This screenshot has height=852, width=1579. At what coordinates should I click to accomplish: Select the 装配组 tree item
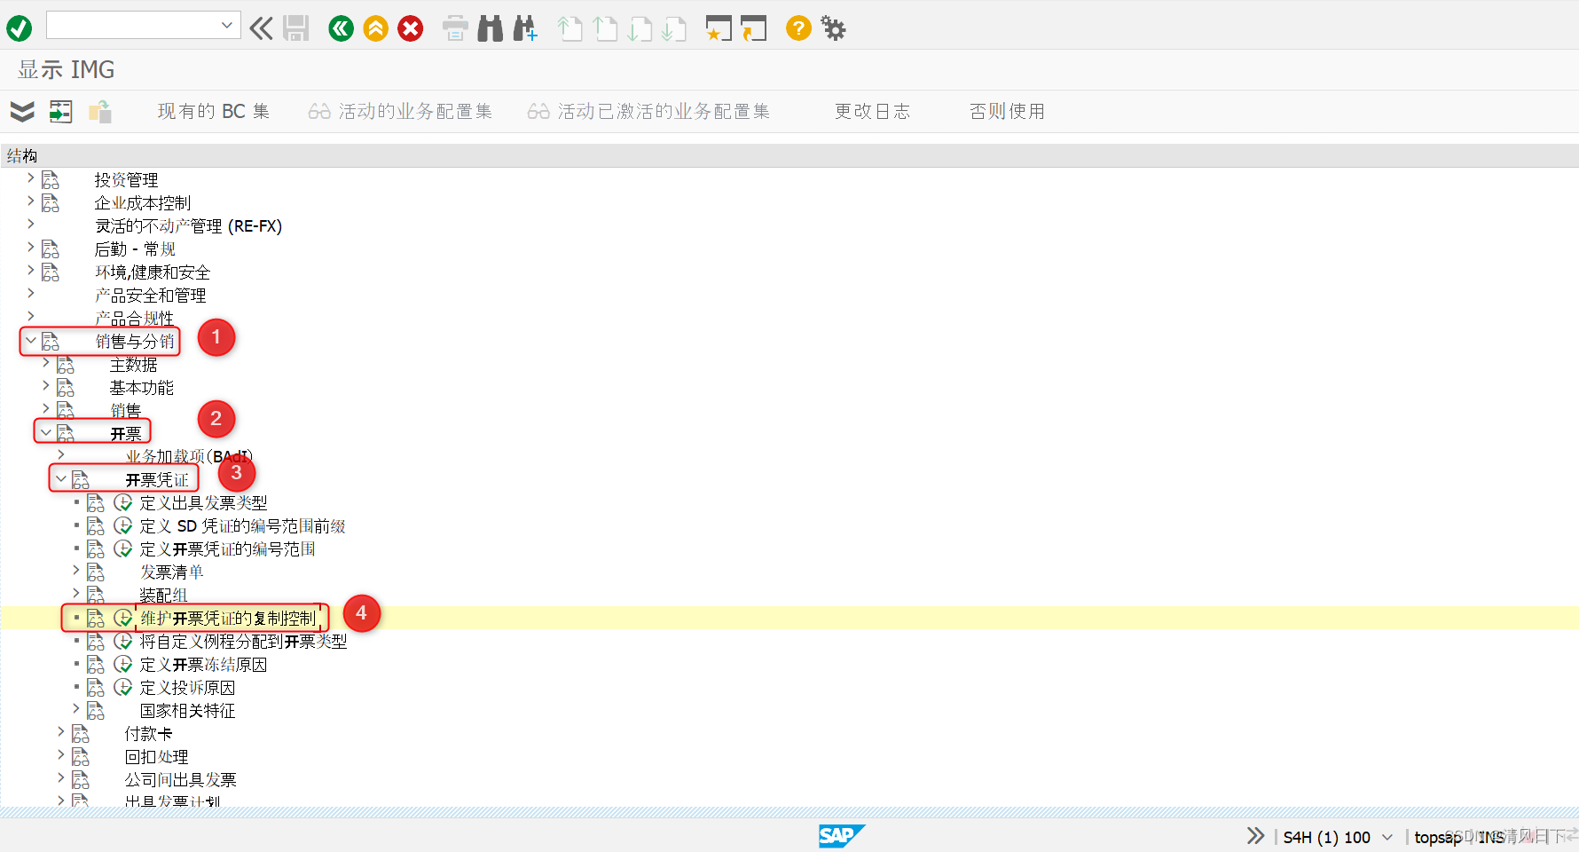tap(163, 596)
